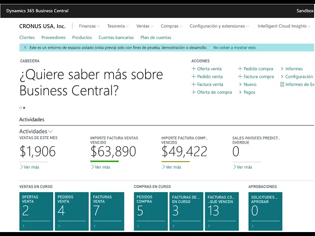Click the 0 predicted overdue invoices value

(236, 151)
